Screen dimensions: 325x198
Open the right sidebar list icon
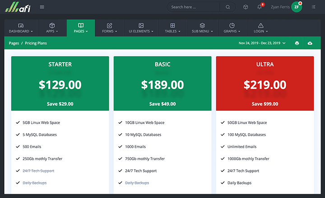pos(313,7)
